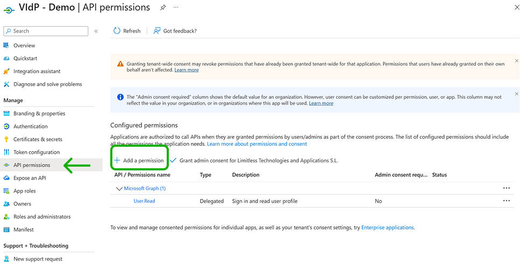Click the pin icon beside the page title
The image size is (520, 272).
[163, 8]
